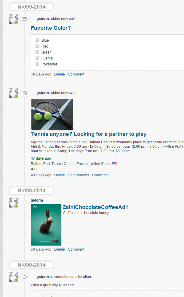The height and width of the screenshot is (297, 184).
Task: Click the US flag icon next to United States
Action: (x=115, y=163)
